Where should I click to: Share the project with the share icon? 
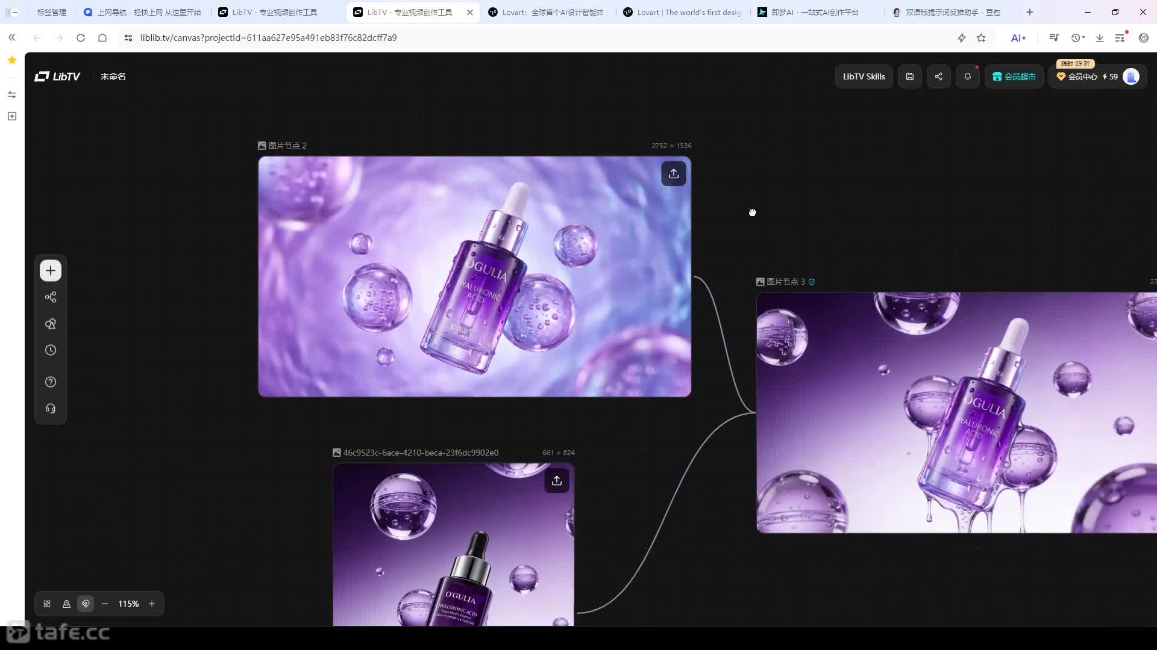click(939, 76)
